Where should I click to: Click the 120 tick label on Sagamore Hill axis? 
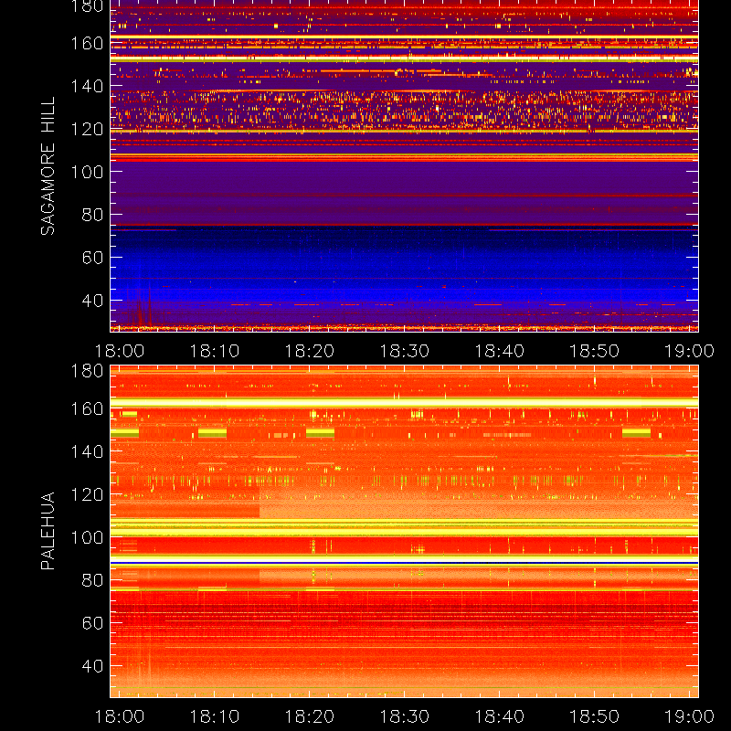(87, 129)
